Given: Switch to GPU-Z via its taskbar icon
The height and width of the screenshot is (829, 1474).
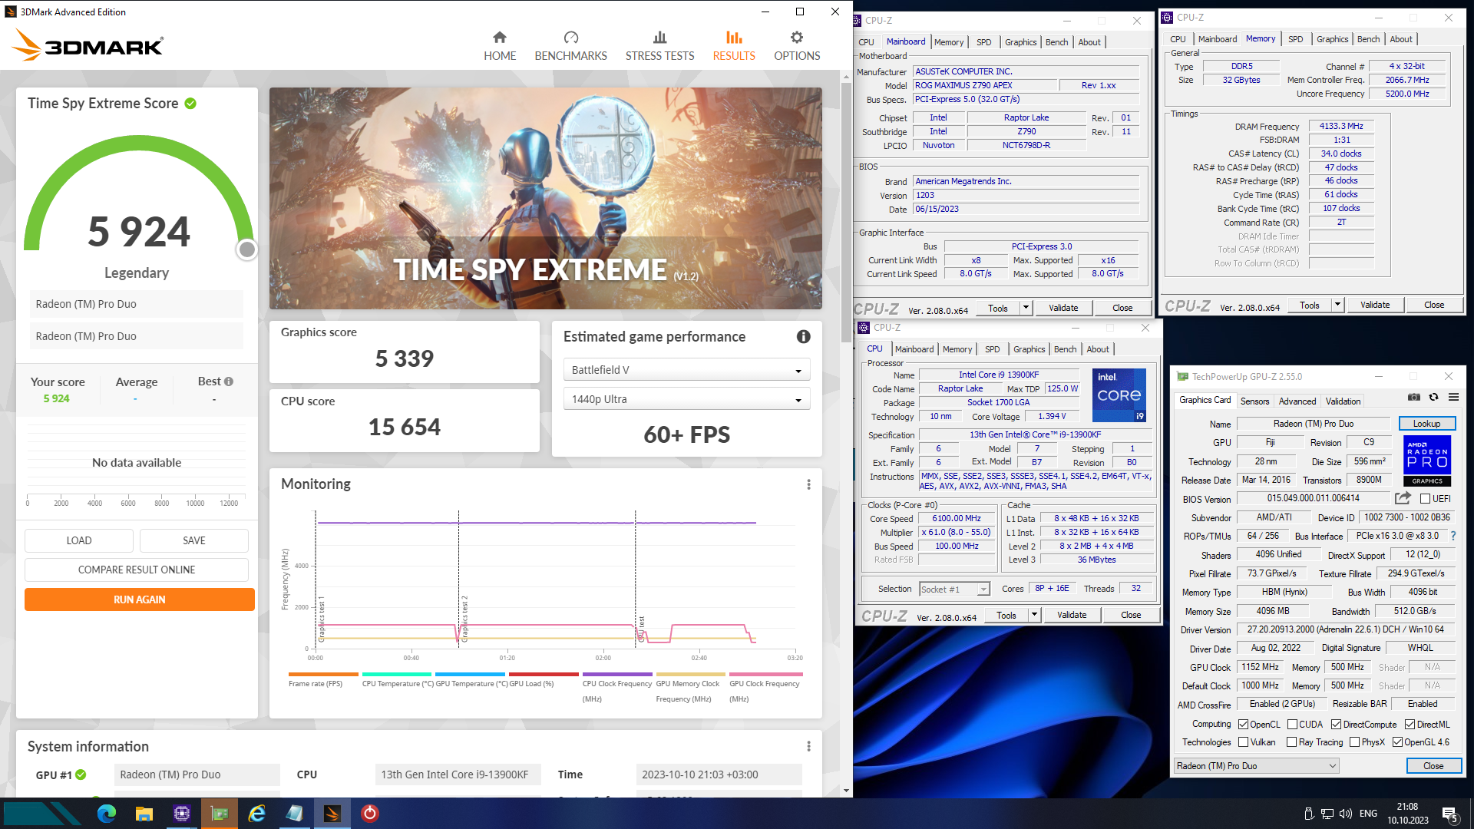Looking at the screenshot, I should [220, 814].
